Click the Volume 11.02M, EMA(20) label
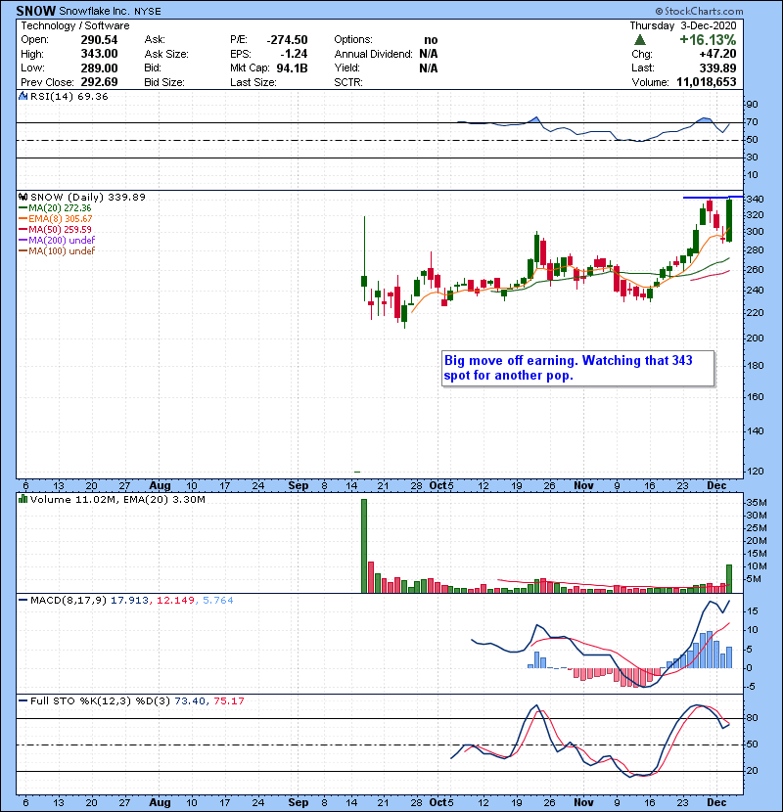This screenshot has width=783, height=812. (117, 499)
